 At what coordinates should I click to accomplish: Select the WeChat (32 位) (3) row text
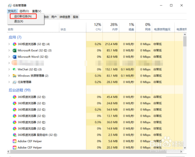(30, 70)
